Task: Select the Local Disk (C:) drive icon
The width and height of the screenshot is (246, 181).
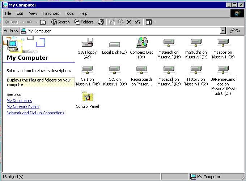Action: (115, 45)
